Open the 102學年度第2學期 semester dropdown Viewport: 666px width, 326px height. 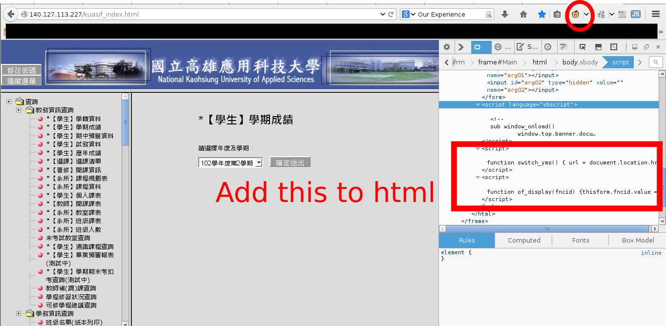tap(230, 163)
